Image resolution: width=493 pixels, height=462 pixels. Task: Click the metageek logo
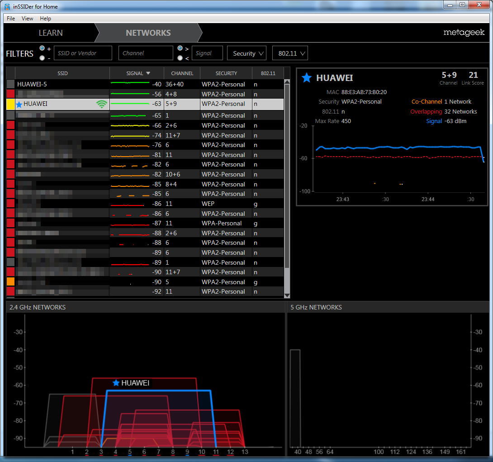click(464, 33)
